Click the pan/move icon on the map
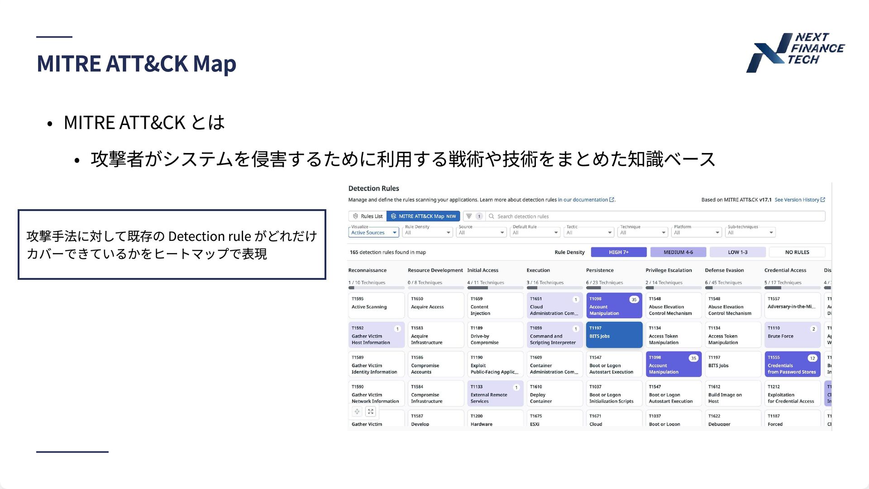 (x=357, y=412)
